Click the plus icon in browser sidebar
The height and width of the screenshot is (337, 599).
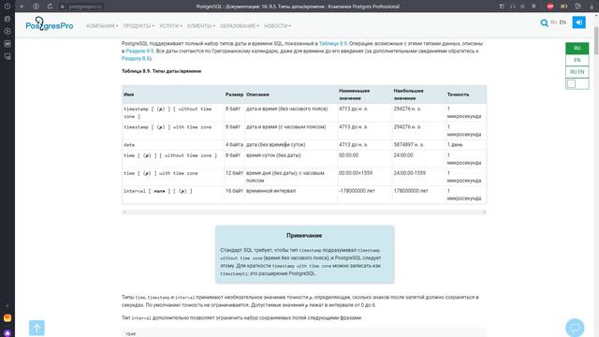[x=7, y=305]
